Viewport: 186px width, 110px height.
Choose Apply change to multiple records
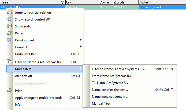(x=45, y=98)
